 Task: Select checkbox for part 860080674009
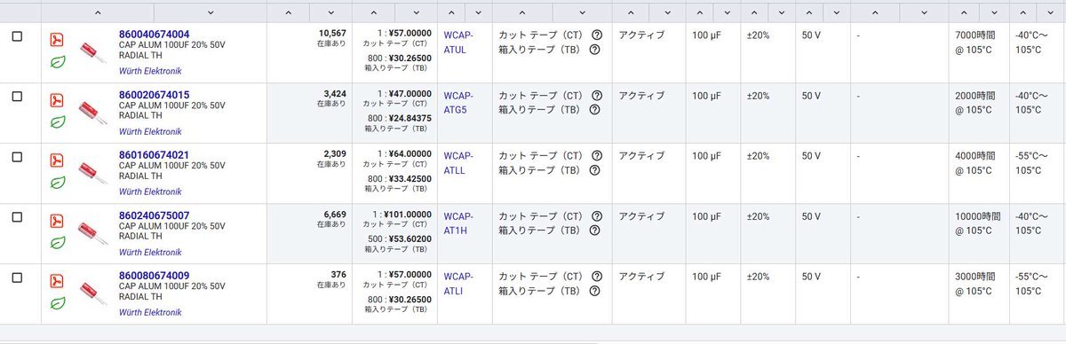pos(17,278)
